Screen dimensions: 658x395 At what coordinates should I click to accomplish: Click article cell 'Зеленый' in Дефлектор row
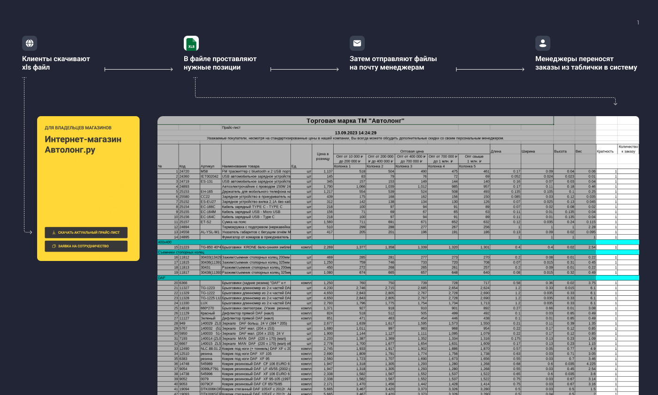point(211,318)
